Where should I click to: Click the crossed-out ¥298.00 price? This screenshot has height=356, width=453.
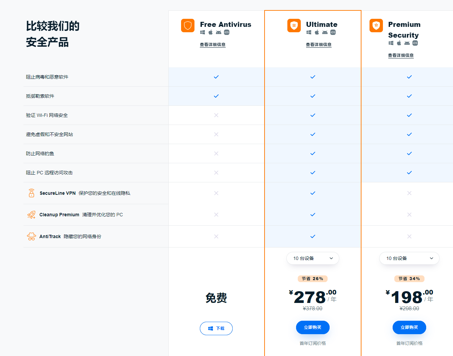coord(409,308)
